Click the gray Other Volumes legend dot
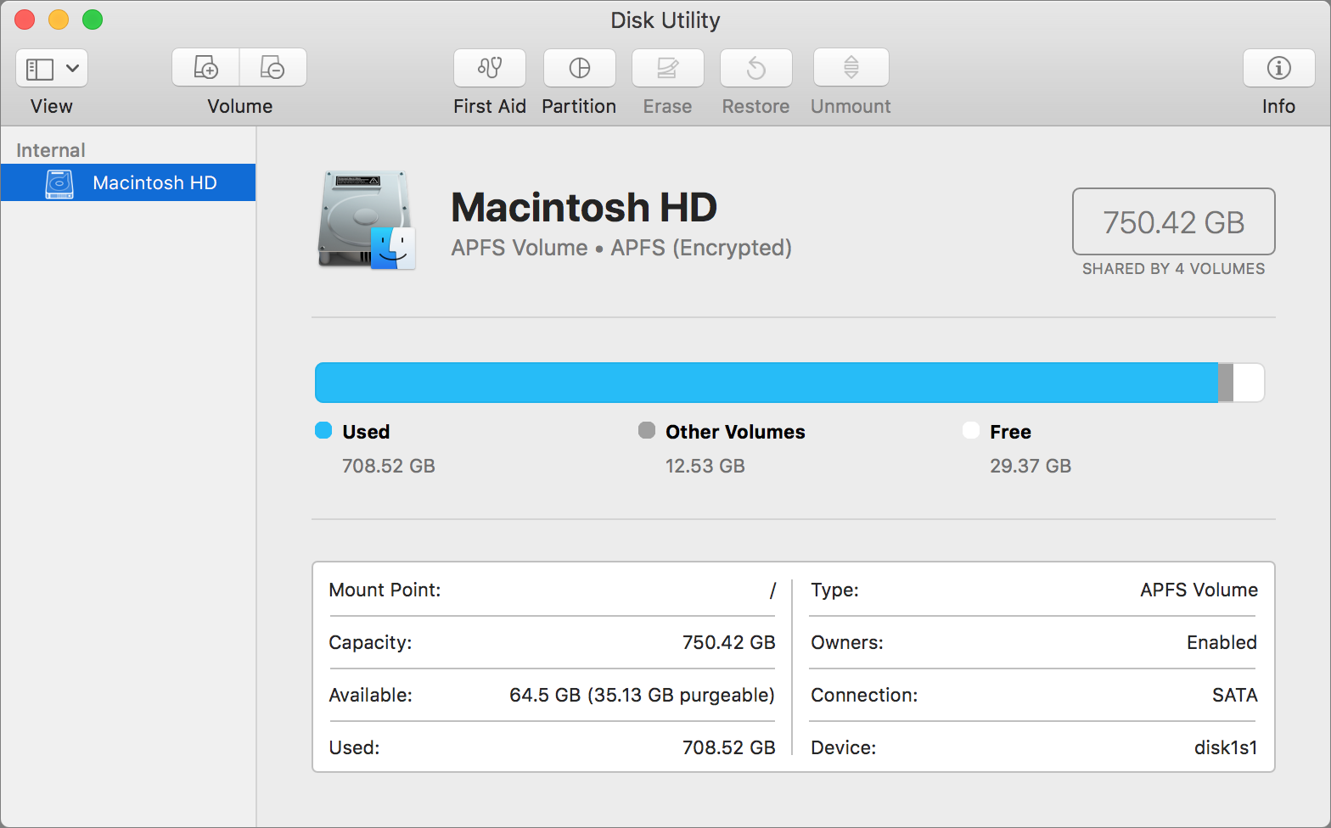The height and width of the screenshot is (828, 1331). [647, 430]
